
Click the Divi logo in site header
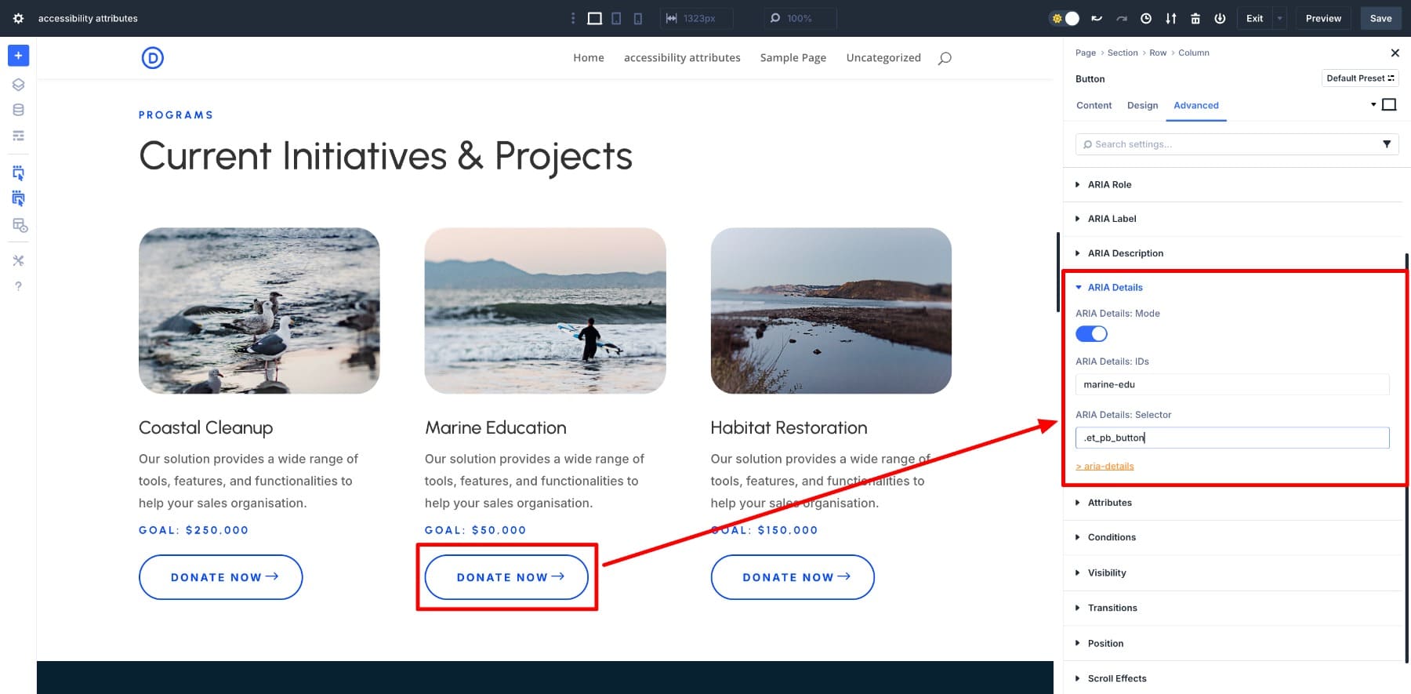[153, 58]
